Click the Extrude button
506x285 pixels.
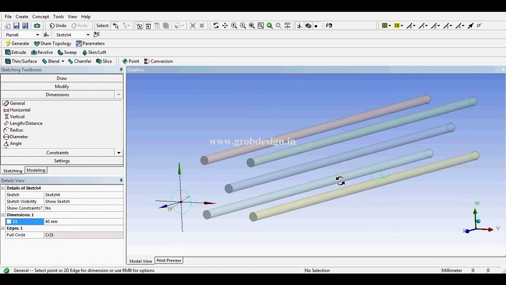16,52
